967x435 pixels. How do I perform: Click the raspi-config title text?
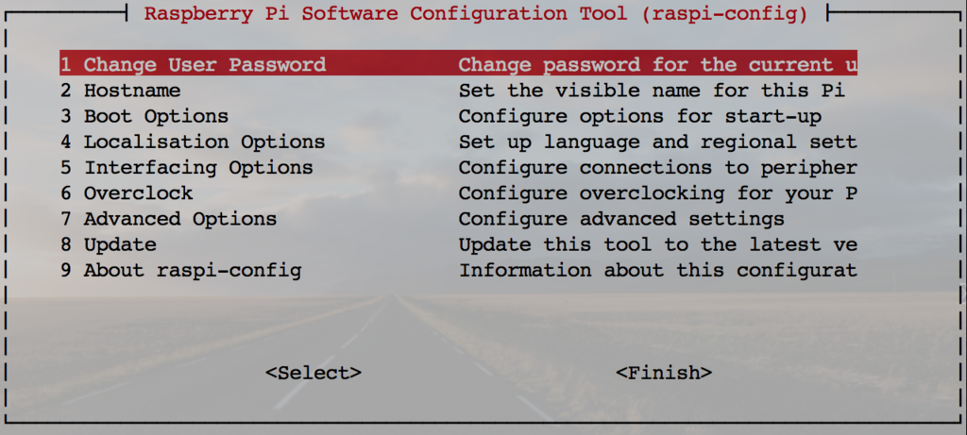476,13
